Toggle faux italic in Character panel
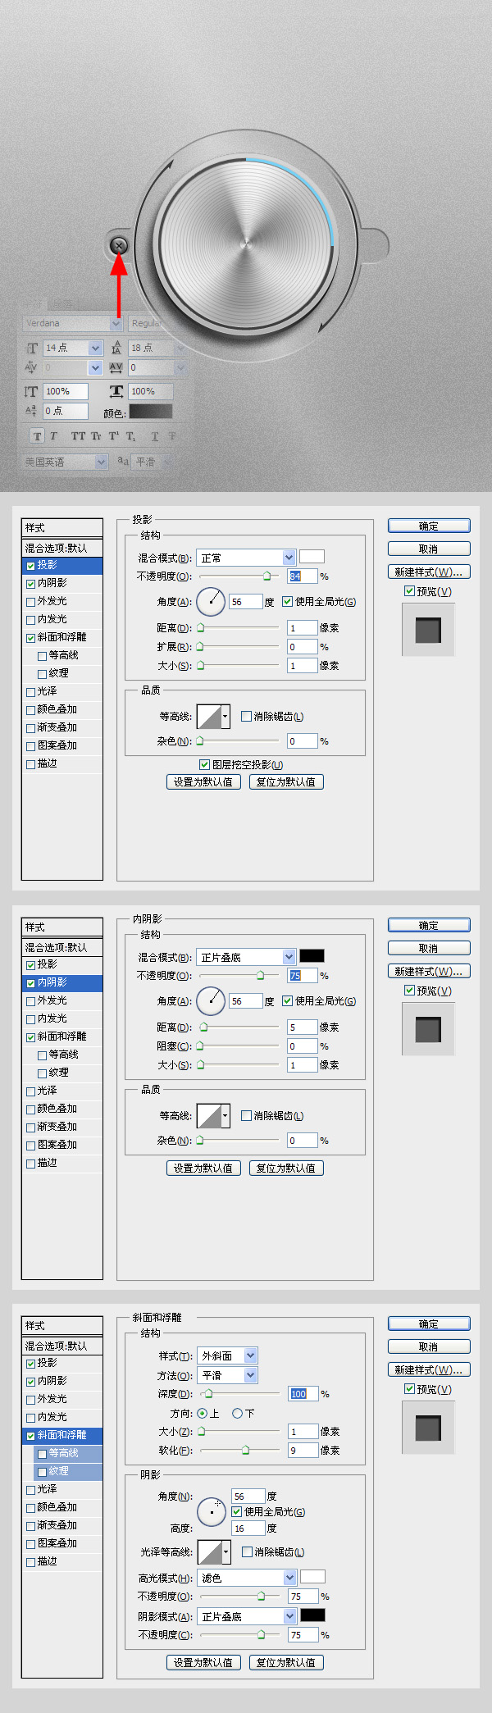Viewport: 492px width, 1713px height. point(54,436)
